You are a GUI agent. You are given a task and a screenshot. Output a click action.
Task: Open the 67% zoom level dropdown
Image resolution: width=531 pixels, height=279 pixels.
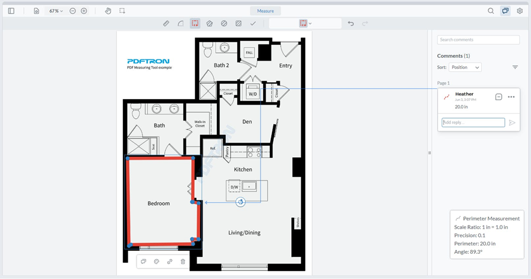[x=56, y=11]
